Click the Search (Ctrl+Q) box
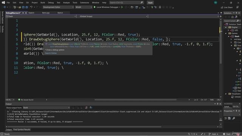This screenshot has height=136, width=242. coord(126,3)
